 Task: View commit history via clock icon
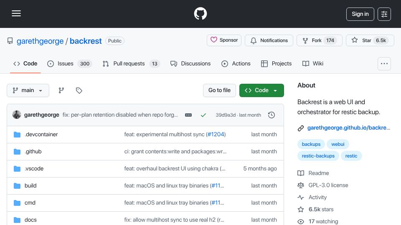pyautogui.click(x=272, y=115)
